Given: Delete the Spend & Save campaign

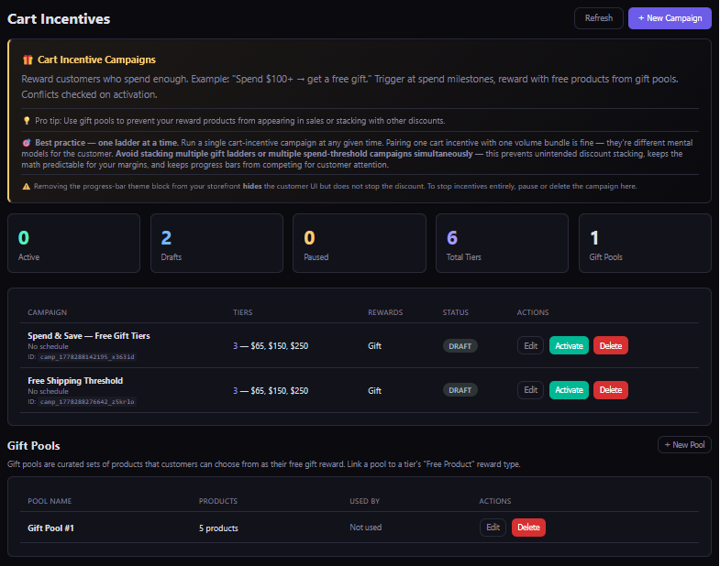Looking at the screenshot, I should click(x=611, y=346).
